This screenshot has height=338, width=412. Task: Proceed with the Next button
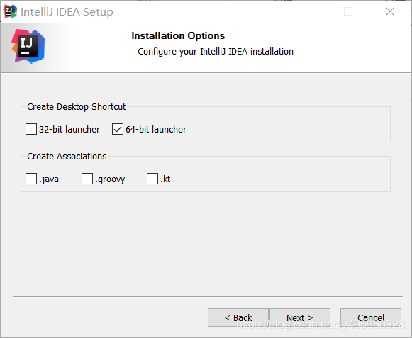point(300,317)
